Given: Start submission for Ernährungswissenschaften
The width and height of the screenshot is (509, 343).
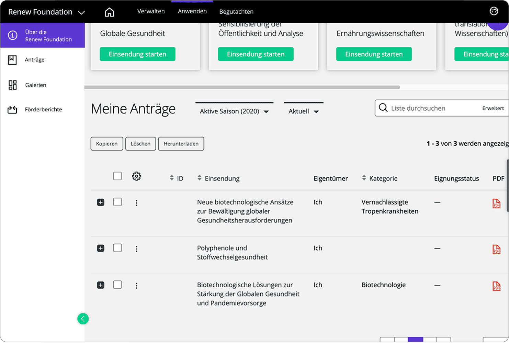Looking at the screenshot, I should pyautogui.click(x=374, y=54).
